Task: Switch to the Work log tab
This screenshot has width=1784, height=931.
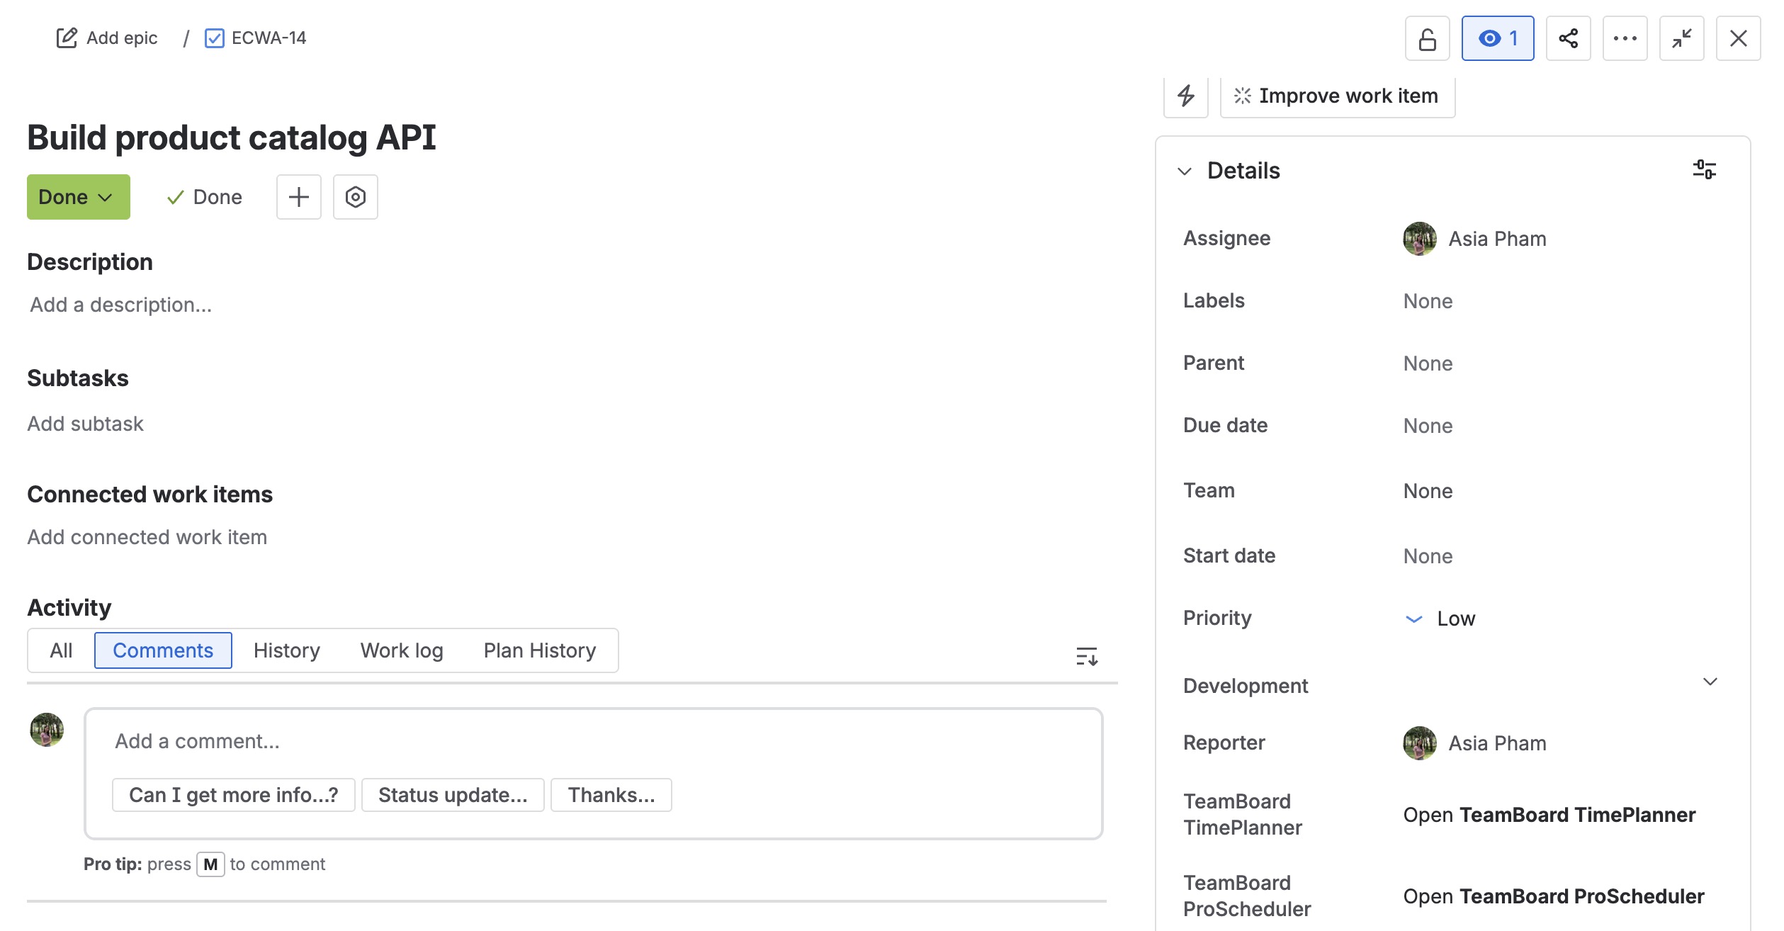Action: (401, 650)
